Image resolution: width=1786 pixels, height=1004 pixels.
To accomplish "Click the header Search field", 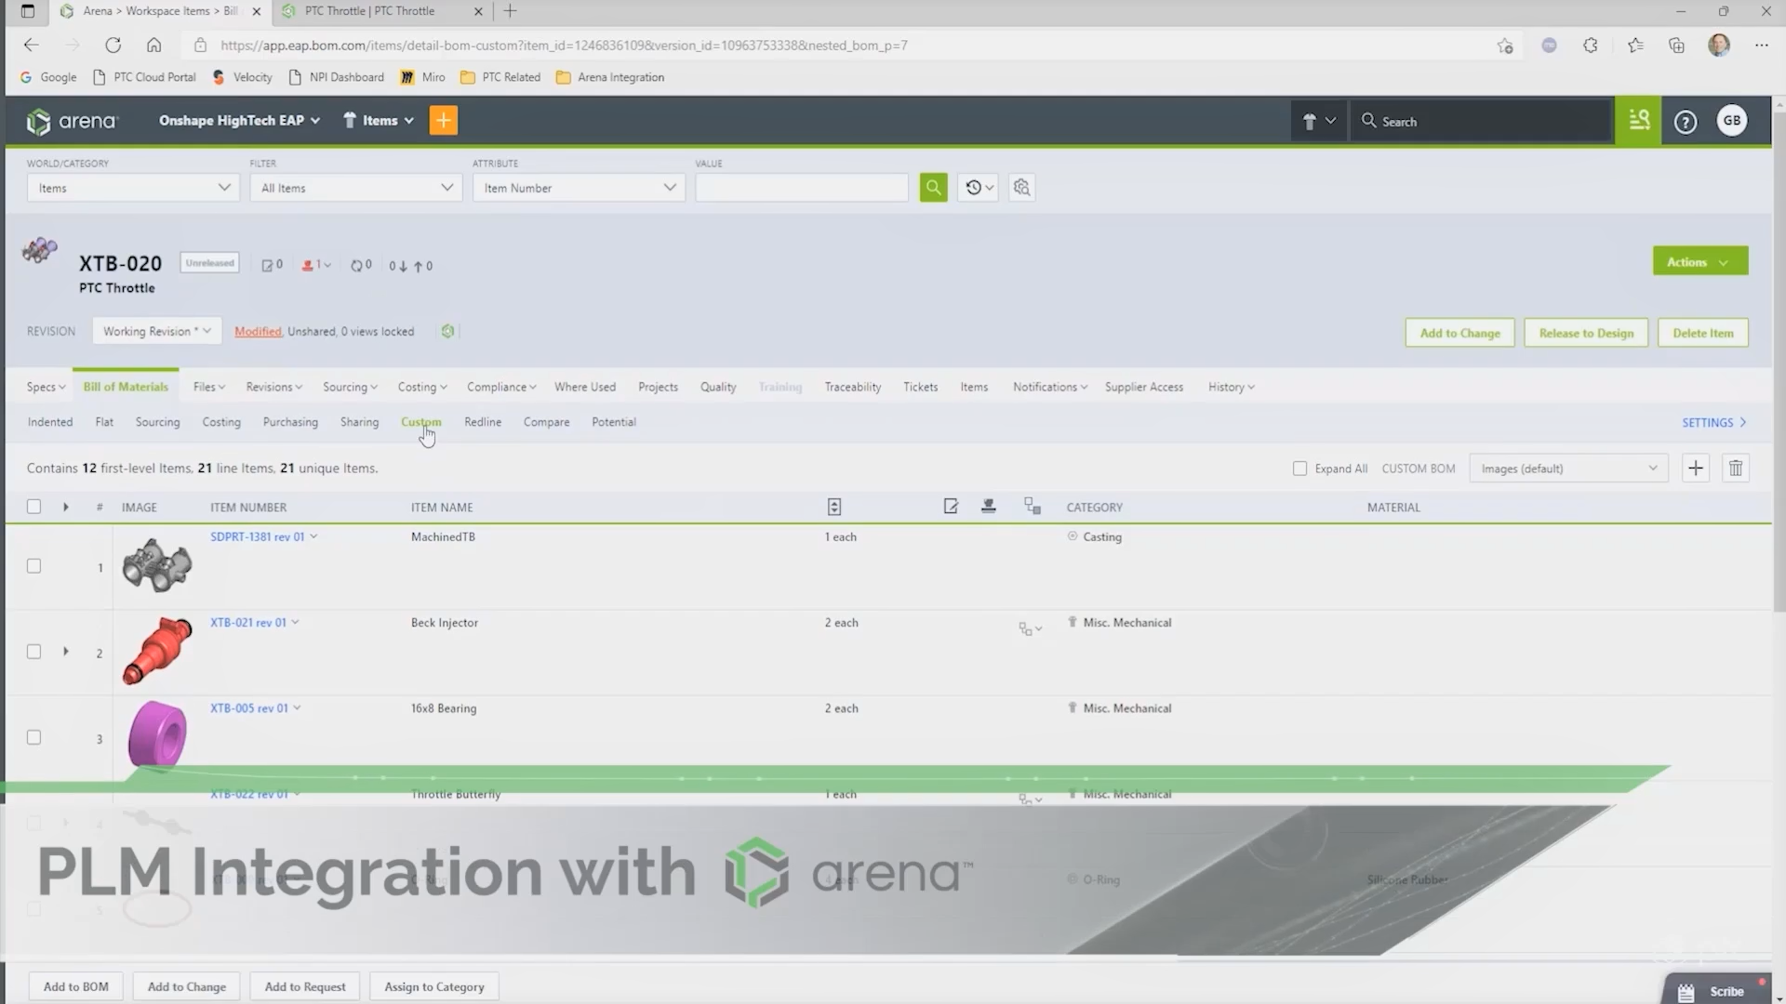I will [x=1481, y=121].
